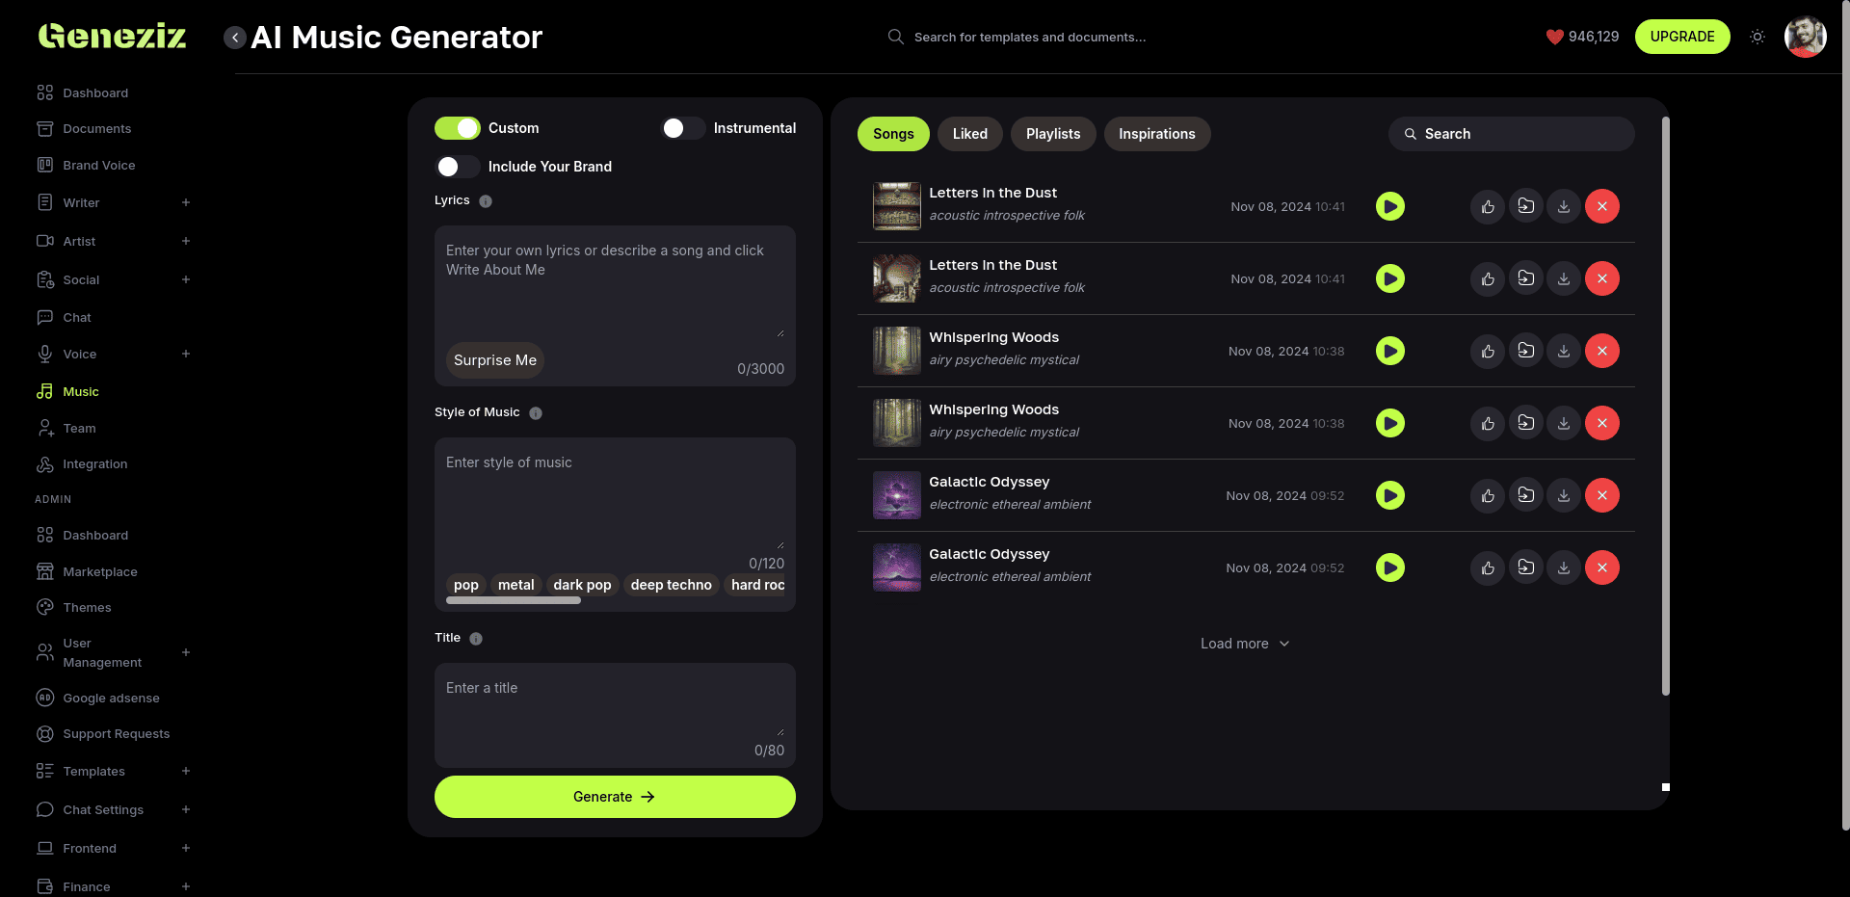Image resolution: width=1850 pixels, height=897 pixels.
Task: Switch to the Liked tab
Action: tap(969, 134)
